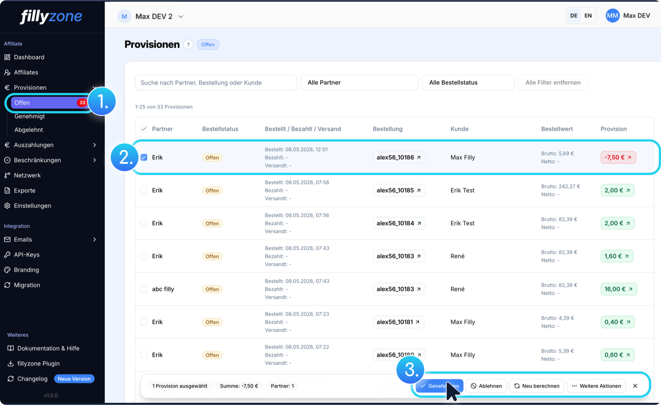Open the Dashboard sidebar item
Screen dimensions: 661x405
(x=29, y=57)
